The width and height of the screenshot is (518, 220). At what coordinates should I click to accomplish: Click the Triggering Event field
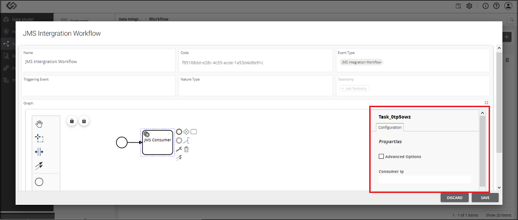(x=99, y=85)
